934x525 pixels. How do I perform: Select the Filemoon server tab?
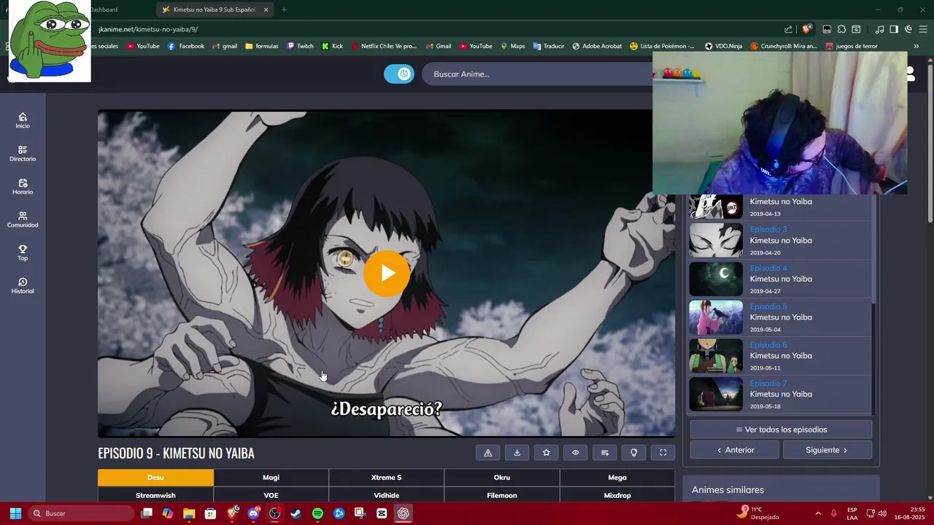pyautogui.click(x=501, y=495)
